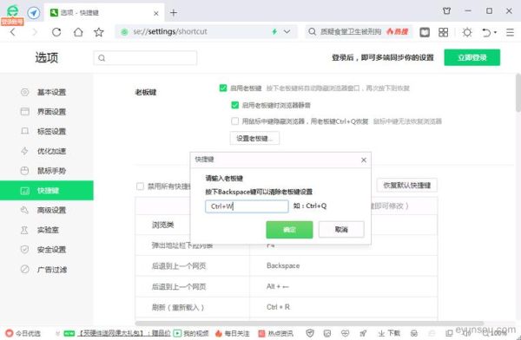
Task: Click the horizontal scrollbar below the table
Action: (x=310, y=323)
